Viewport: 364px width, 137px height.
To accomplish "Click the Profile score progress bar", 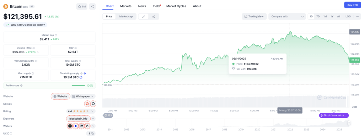I will tap(78, 86).
